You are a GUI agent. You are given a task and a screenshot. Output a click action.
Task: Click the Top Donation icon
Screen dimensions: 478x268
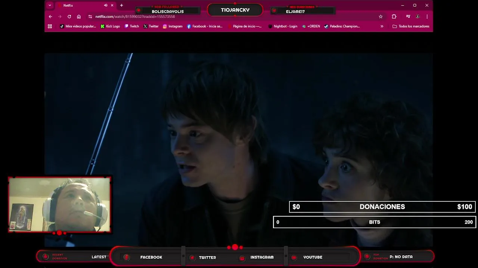(x=367, y=256)
